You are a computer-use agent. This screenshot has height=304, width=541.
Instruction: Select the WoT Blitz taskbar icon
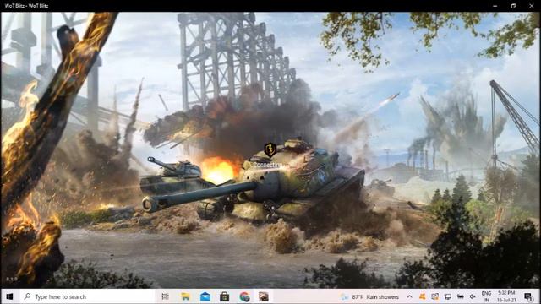tap(264, 296)
